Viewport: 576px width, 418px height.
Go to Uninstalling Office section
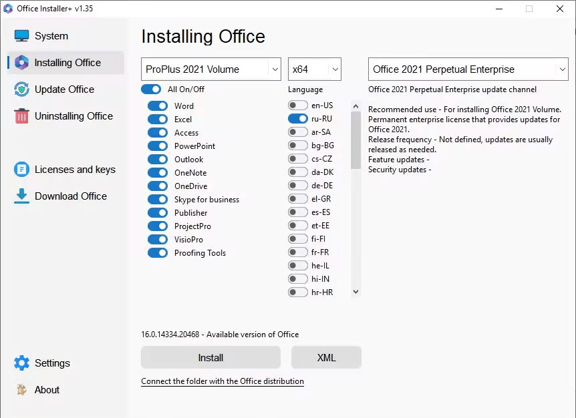click(74, 116)
